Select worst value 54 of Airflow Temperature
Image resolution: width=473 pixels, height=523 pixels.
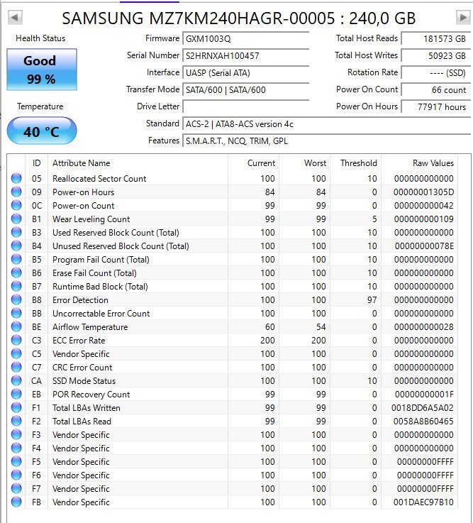pos(321,327)
